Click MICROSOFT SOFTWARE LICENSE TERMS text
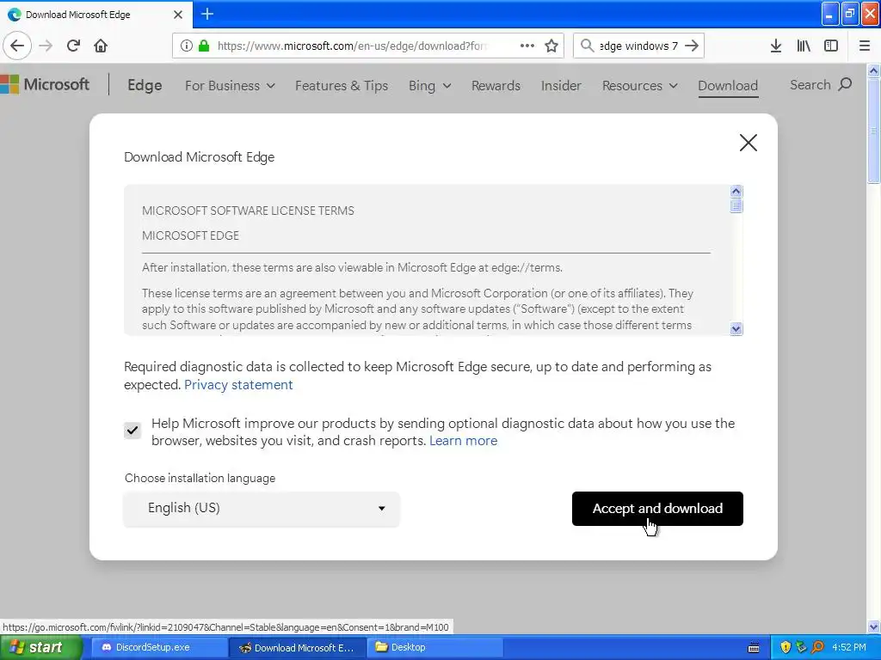This screenshot has width=881, height=660. [x=248, y=211]
